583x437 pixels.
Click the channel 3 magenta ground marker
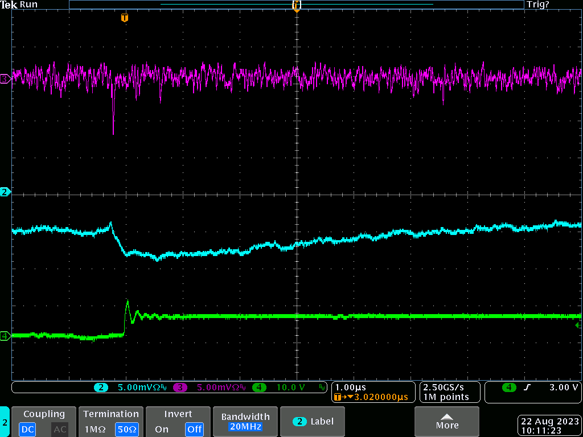[5, 79]
